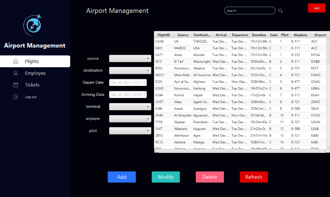This screenshot has height=197, width=330.
Task: Select flight row AJ66
Action: click(240, 109)
